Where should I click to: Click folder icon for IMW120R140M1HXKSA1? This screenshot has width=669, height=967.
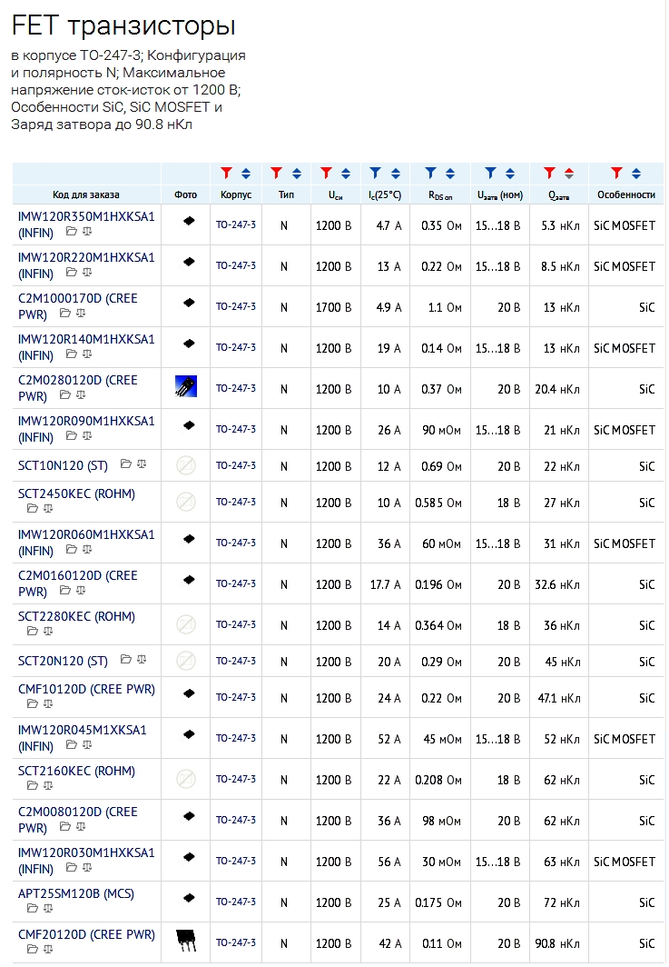[72, 354]
